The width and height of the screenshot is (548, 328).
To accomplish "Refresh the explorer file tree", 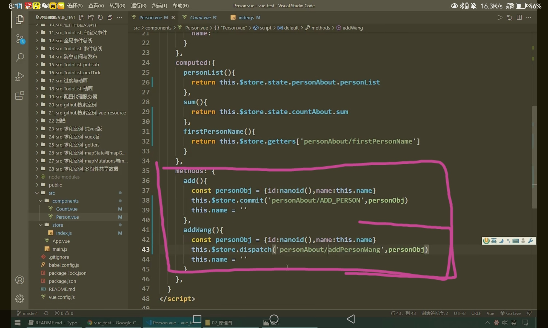I will pos(101,17).
